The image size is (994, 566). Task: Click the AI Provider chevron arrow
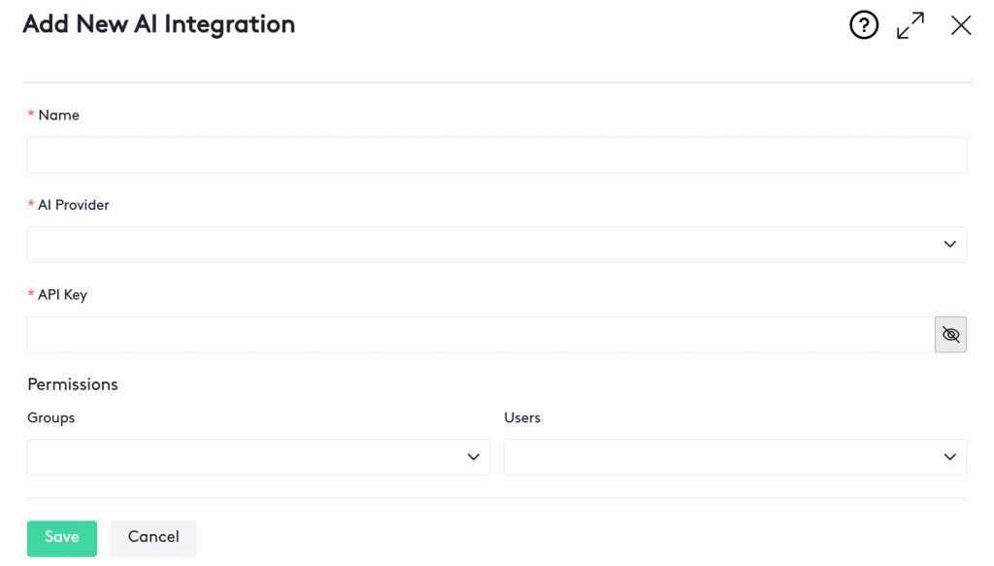point(949,244)
